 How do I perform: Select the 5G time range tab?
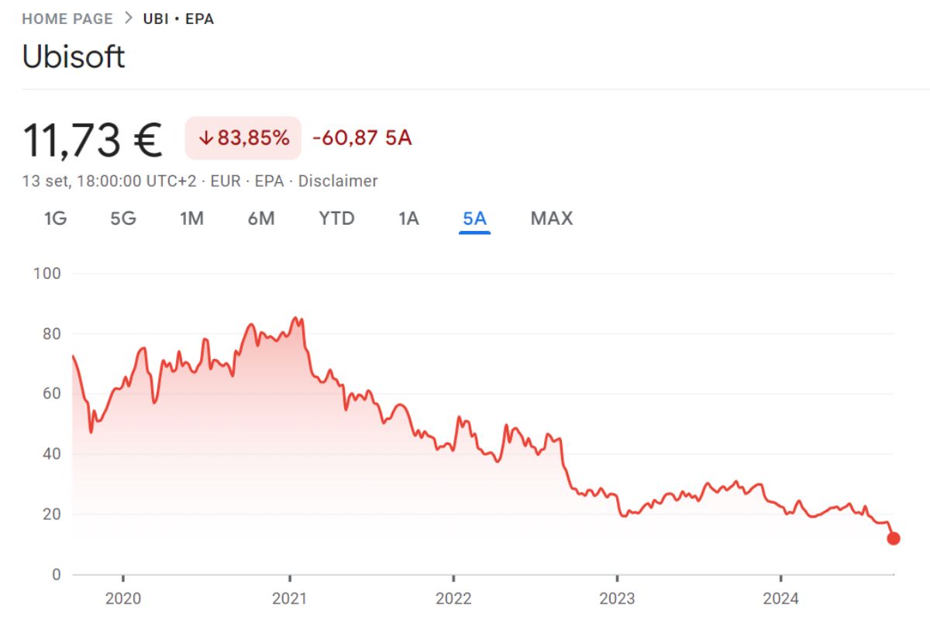pos(123,219)
